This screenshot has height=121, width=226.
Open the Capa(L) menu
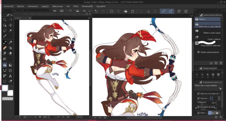click(45, 6)
